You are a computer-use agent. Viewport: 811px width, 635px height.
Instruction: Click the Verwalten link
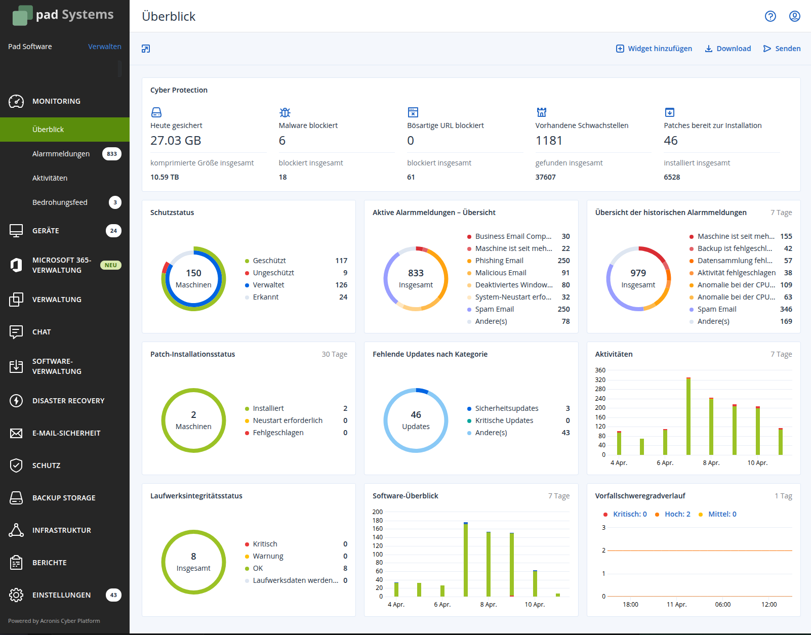coord(105,46)
